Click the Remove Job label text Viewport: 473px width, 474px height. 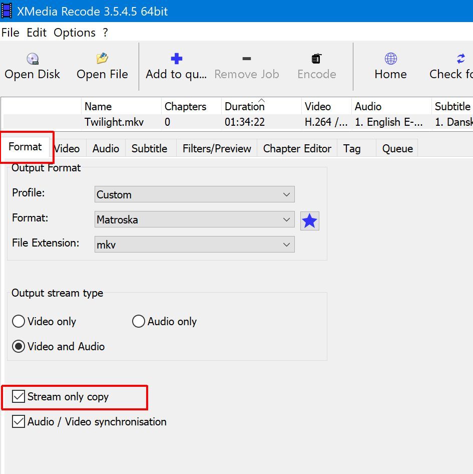click(246, 74)
